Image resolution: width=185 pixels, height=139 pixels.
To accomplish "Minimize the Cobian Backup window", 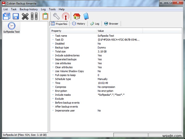I will [163, 2].
